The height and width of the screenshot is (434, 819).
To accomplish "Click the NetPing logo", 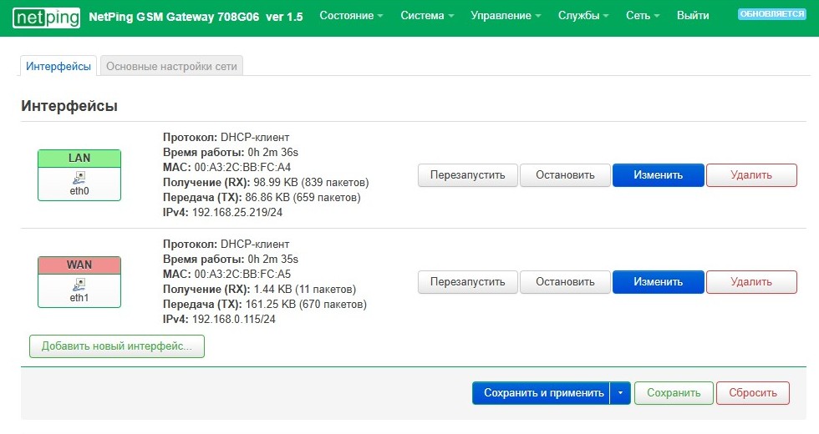I will coord(45,17).
